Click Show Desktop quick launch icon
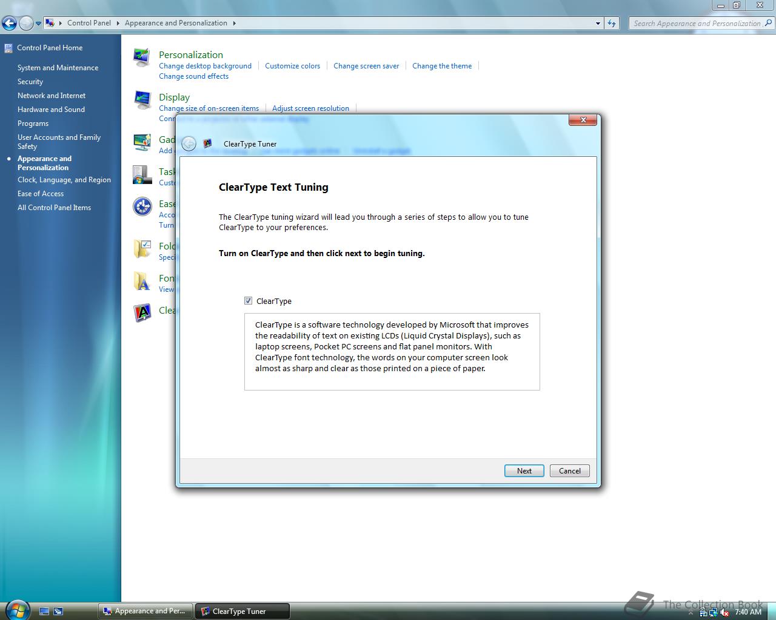The image size is (776, 620). [x=44, y=612]
